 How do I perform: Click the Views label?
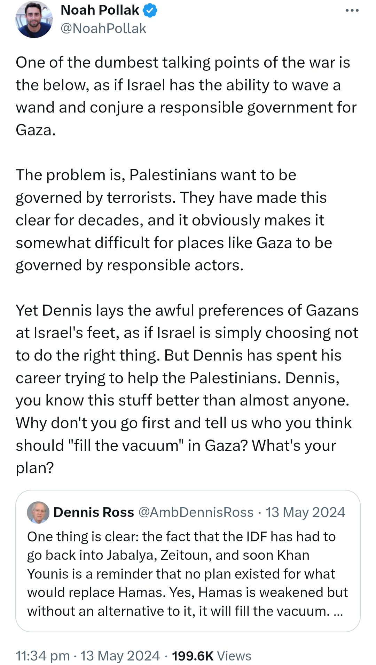point(234,656)
